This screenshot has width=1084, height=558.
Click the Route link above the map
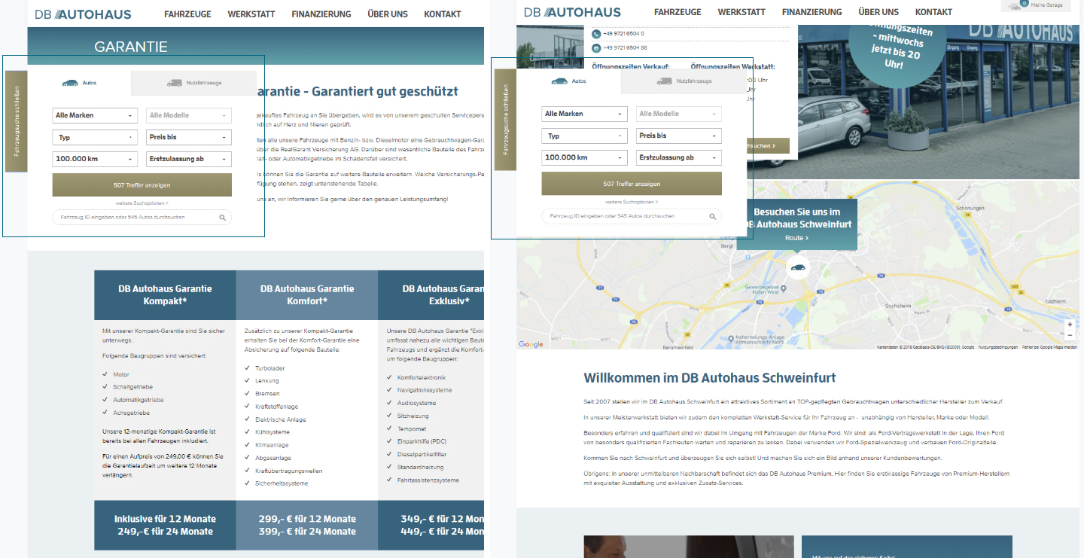click(796, 238)
